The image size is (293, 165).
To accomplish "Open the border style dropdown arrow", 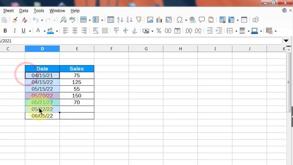I will point(249,31).
